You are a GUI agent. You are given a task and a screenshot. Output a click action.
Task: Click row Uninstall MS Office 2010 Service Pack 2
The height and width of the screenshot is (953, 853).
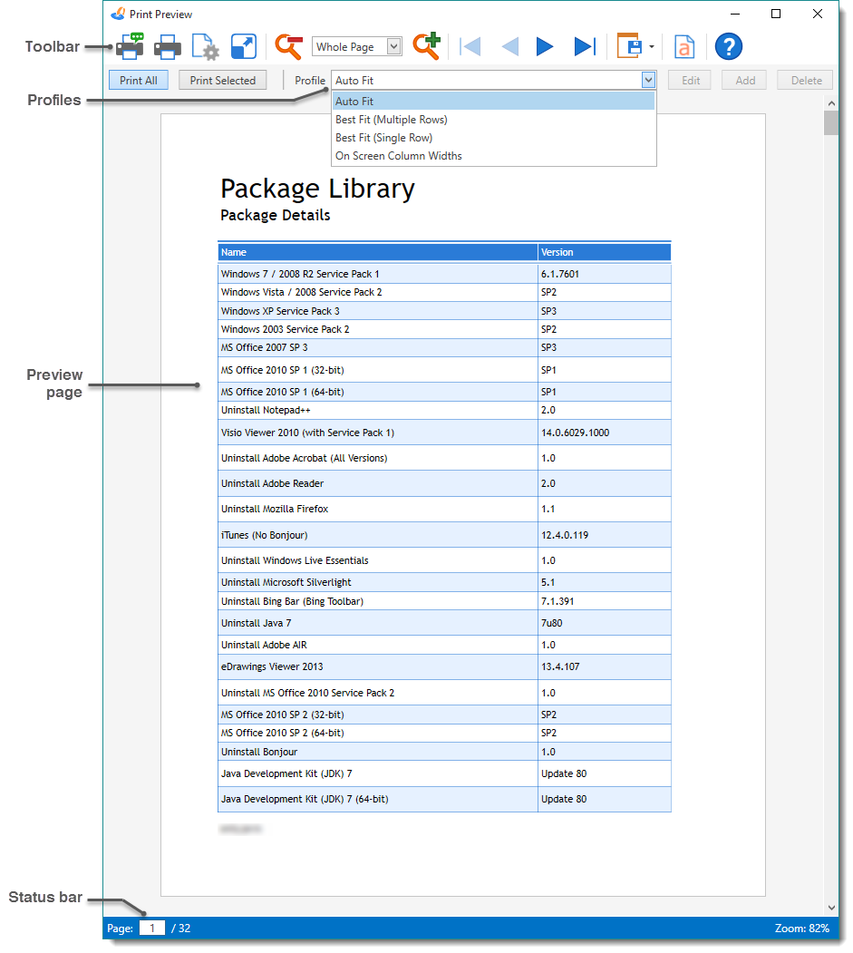444,692
